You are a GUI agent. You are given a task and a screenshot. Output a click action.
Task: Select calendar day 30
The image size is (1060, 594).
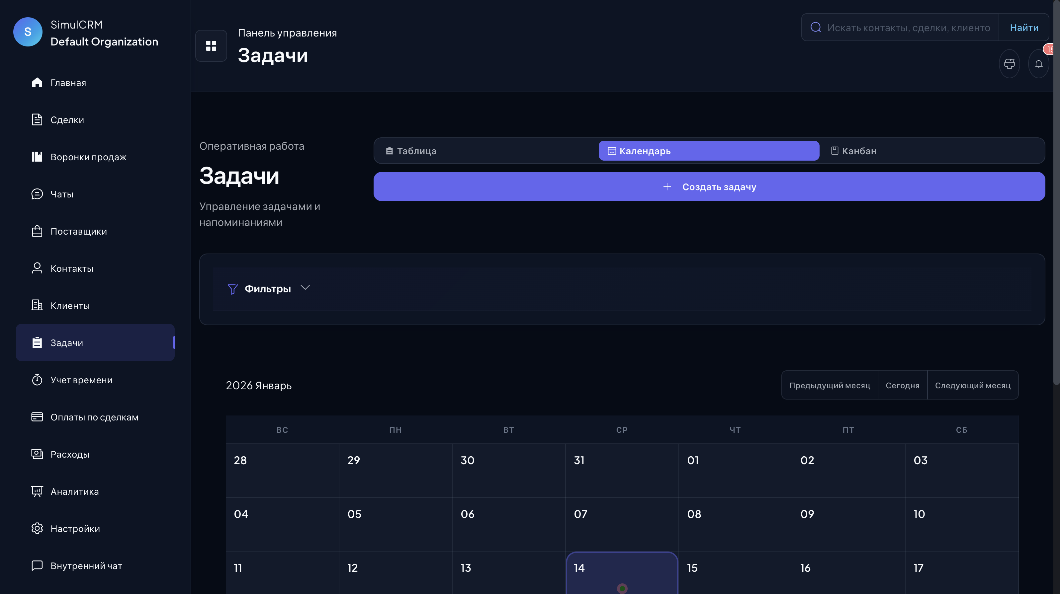(509, 471)
